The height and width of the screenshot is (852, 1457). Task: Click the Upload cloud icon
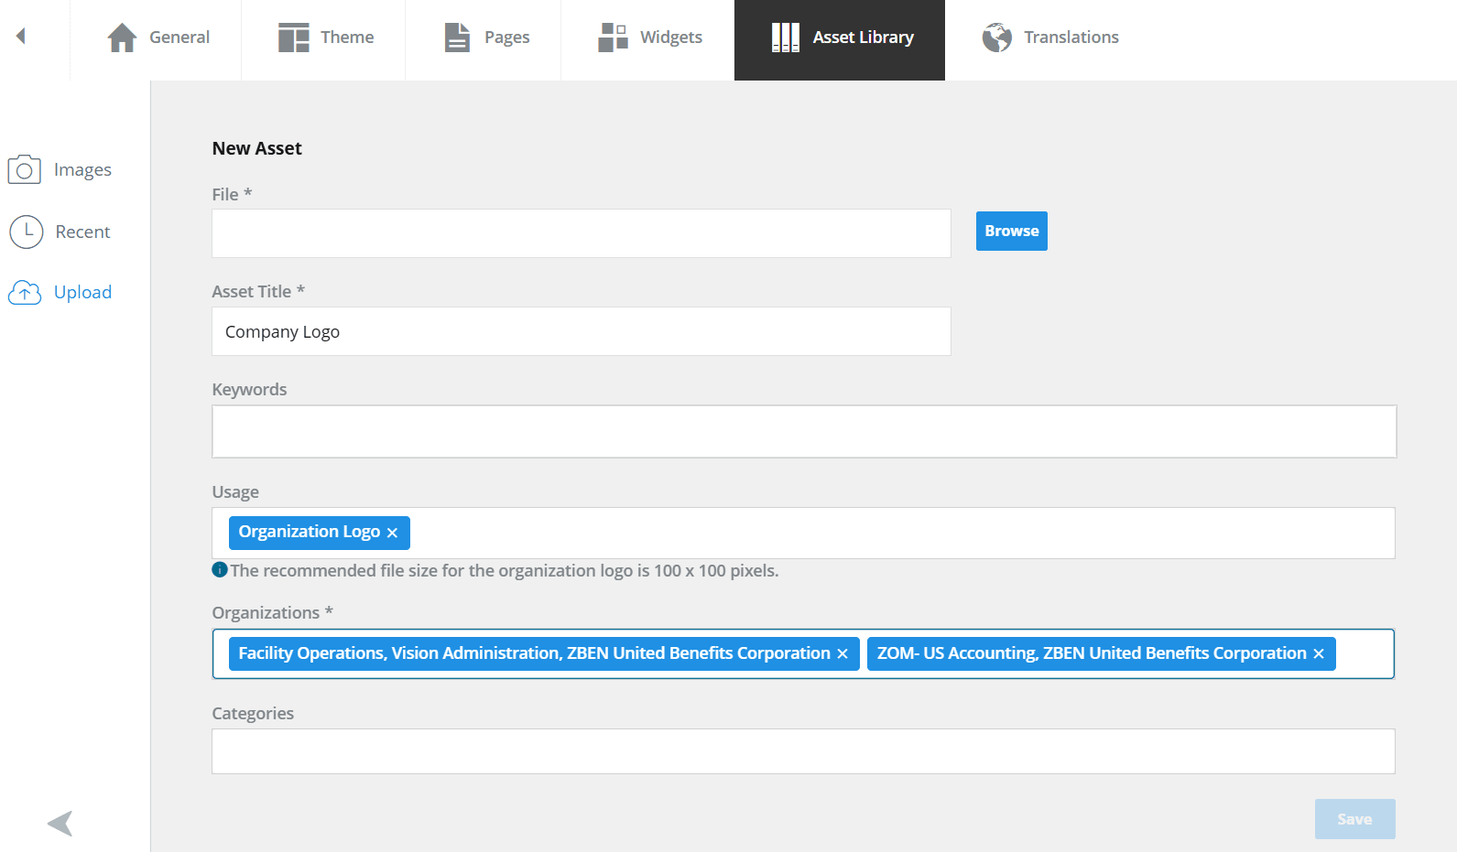(25, 293)
